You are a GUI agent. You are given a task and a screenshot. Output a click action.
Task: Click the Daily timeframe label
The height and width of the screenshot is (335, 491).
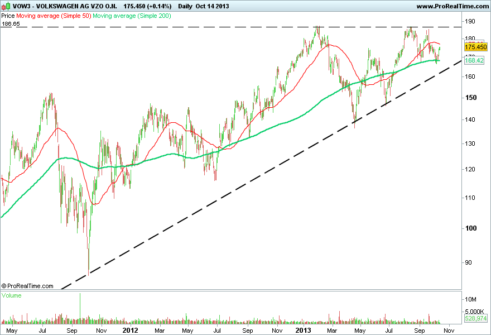pos(185,6)
